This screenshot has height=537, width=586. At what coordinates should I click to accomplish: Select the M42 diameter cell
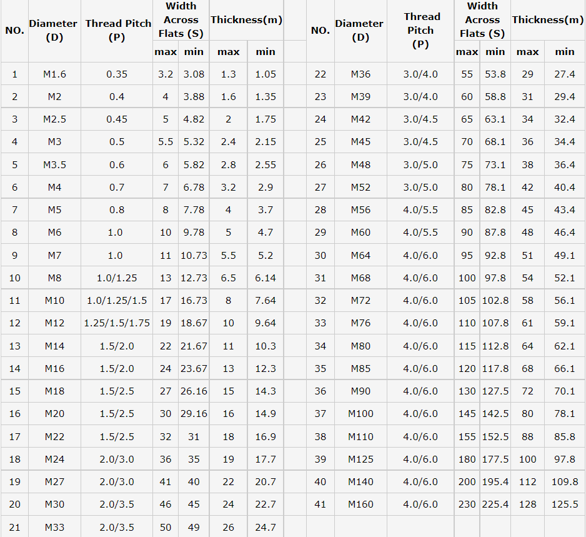[x=360, y=119]
